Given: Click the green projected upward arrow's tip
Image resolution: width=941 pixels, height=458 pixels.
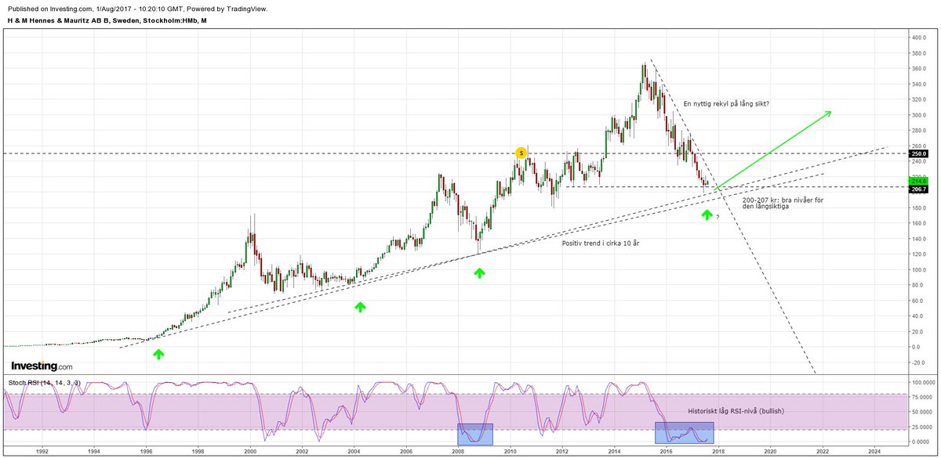Looking at the screenshot, I should 829,114.
